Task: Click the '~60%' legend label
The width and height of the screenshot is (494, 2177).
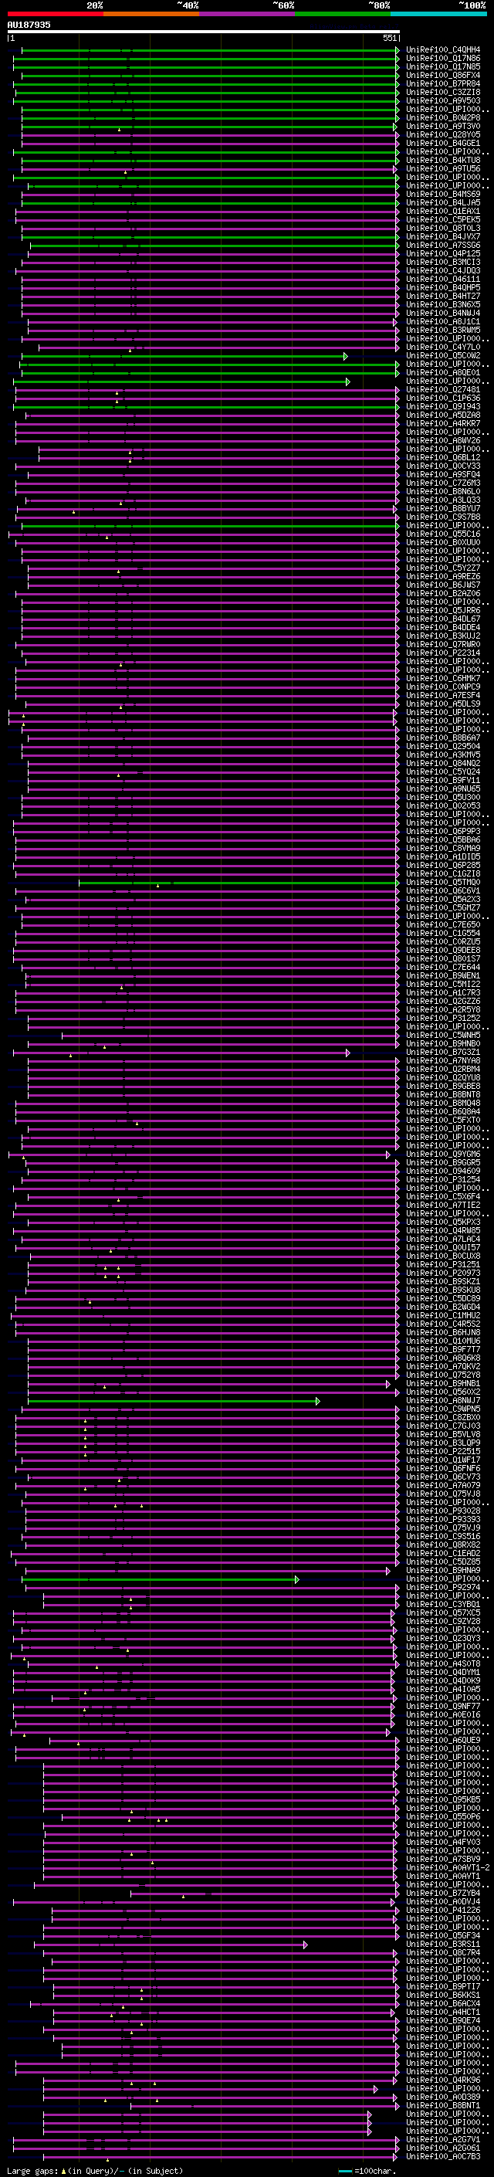Action: pyautogui.click(x=283, y=5)
